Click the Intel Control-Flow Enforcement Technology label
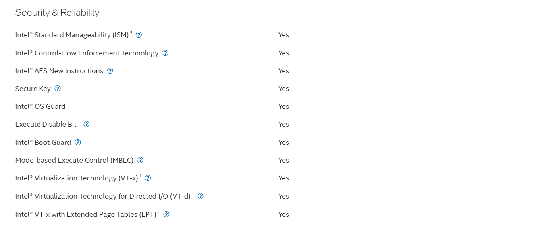The width and height of the screenshot is (540, 239). pos(87,53)
